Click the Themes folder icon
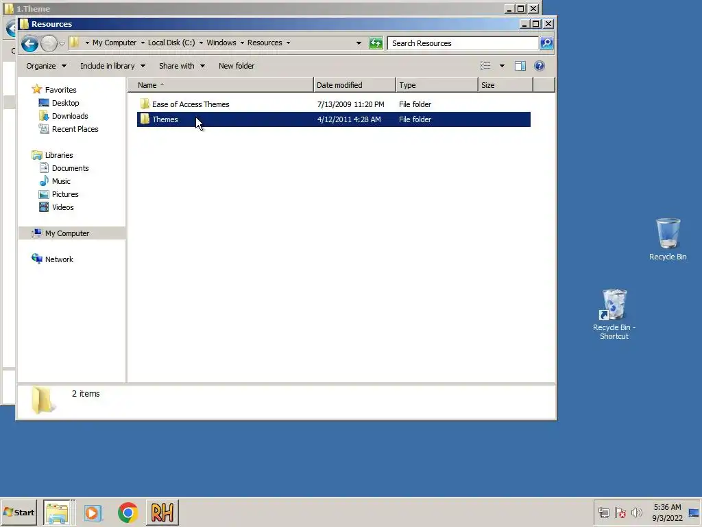This screenshot has height=527, width=702. 145,119
